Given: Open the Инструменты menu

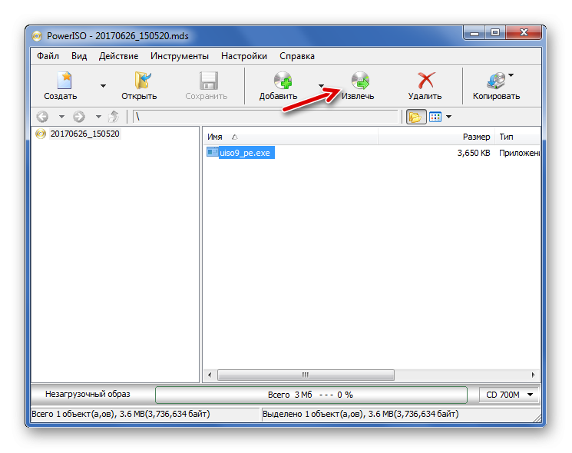Looking at the screenshot, I should 179,56.
